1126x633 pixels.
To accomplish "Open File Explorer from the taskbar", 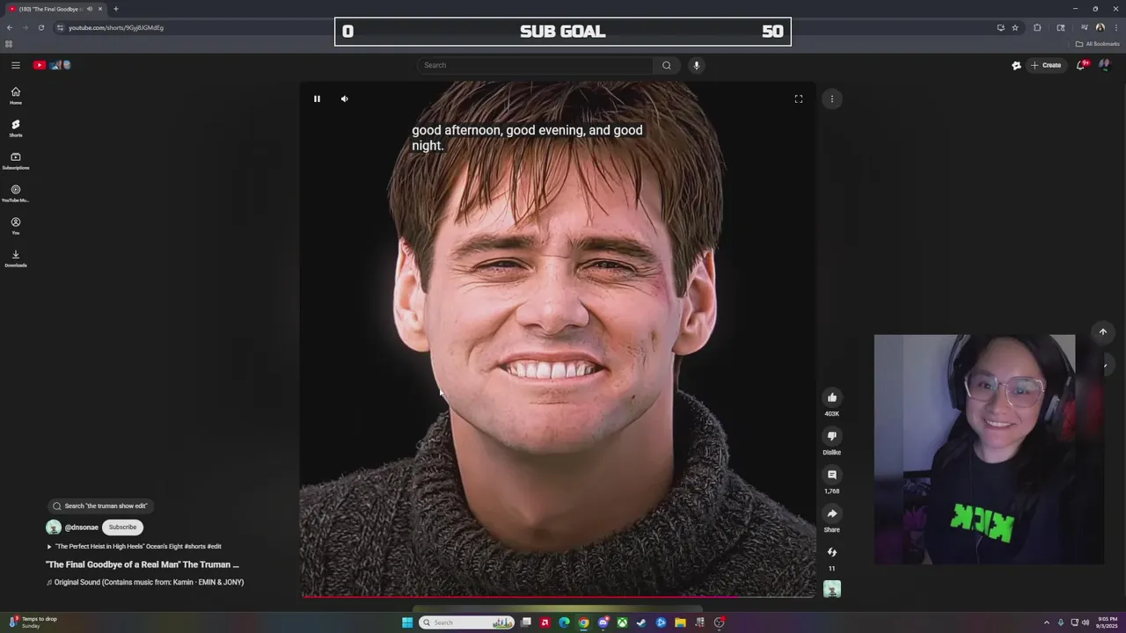I will pos(680,622).
